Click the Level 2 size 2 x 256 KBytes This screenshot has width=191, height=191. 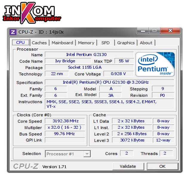(132, 134)
